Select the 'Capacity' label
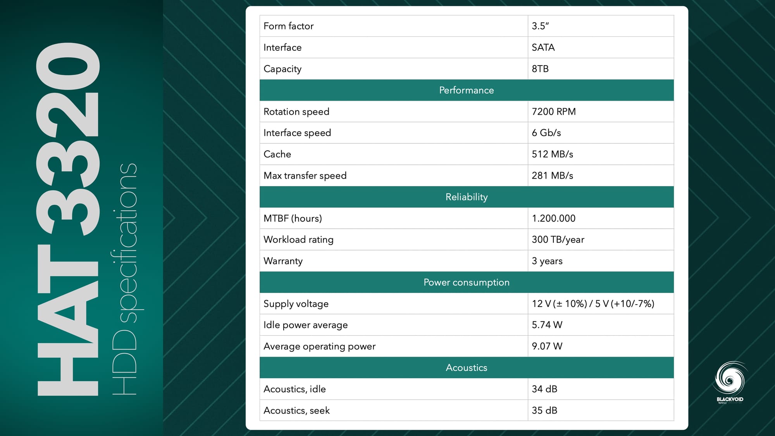 pyautogui.click(x=282, y=69)
